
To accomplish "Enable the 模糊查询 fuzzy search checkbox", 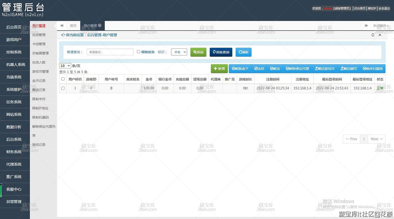I will point(139,52).
